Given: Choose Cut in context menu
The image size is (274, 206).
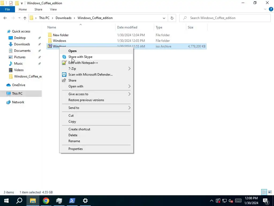Looking at the screenshot, I should [x=96, y=116].
